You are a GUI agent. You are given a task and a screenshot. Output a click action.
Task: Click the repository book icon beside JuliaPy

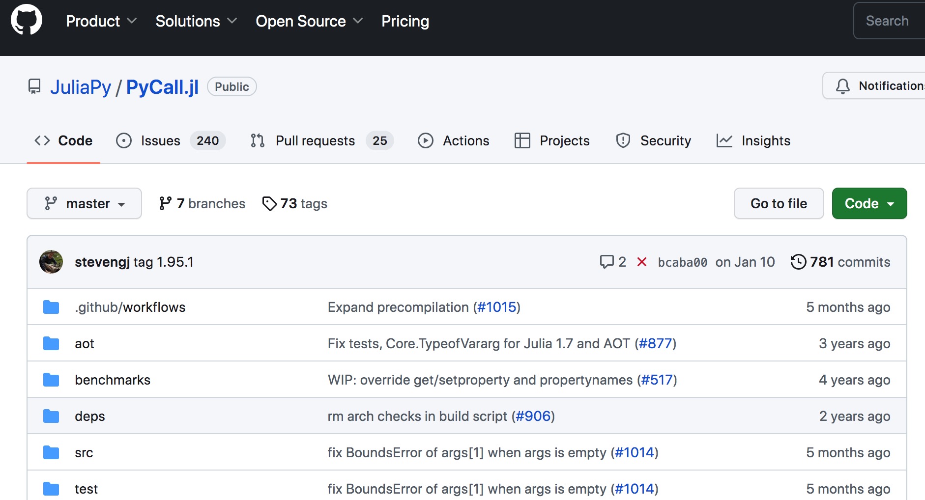point(34,87)
